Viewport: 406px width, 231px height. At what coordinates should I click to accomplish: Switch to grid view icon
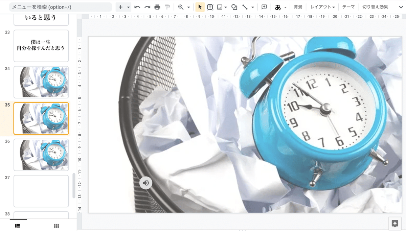coord(57,226)
